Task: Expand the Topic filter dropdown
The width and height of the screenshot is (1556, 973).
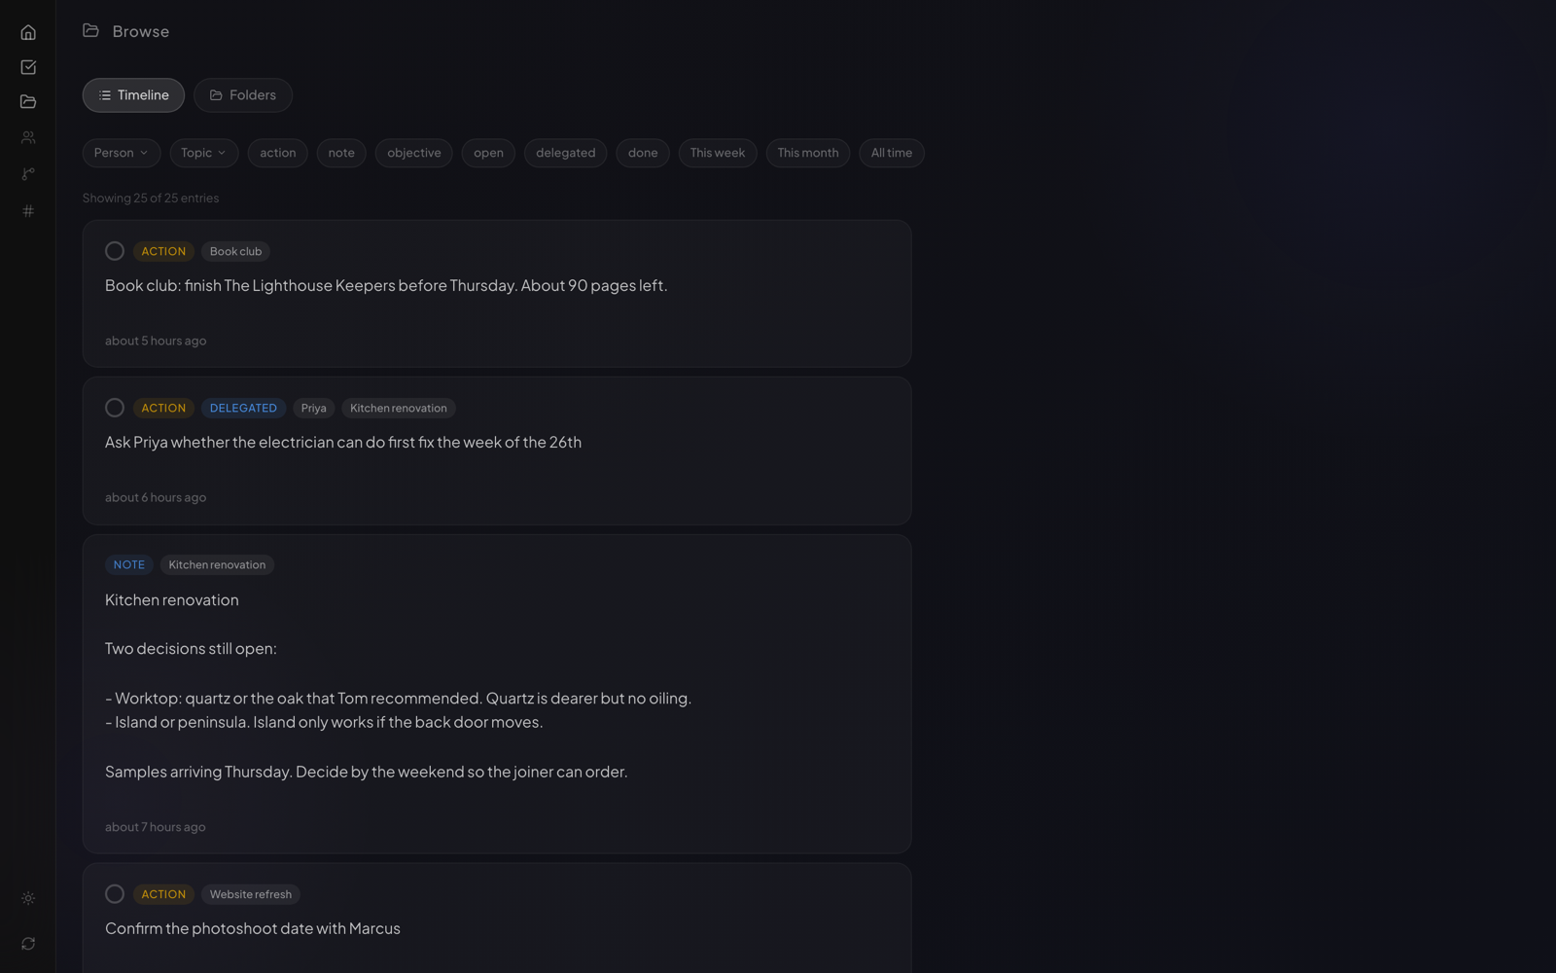Action: [203, 153]
